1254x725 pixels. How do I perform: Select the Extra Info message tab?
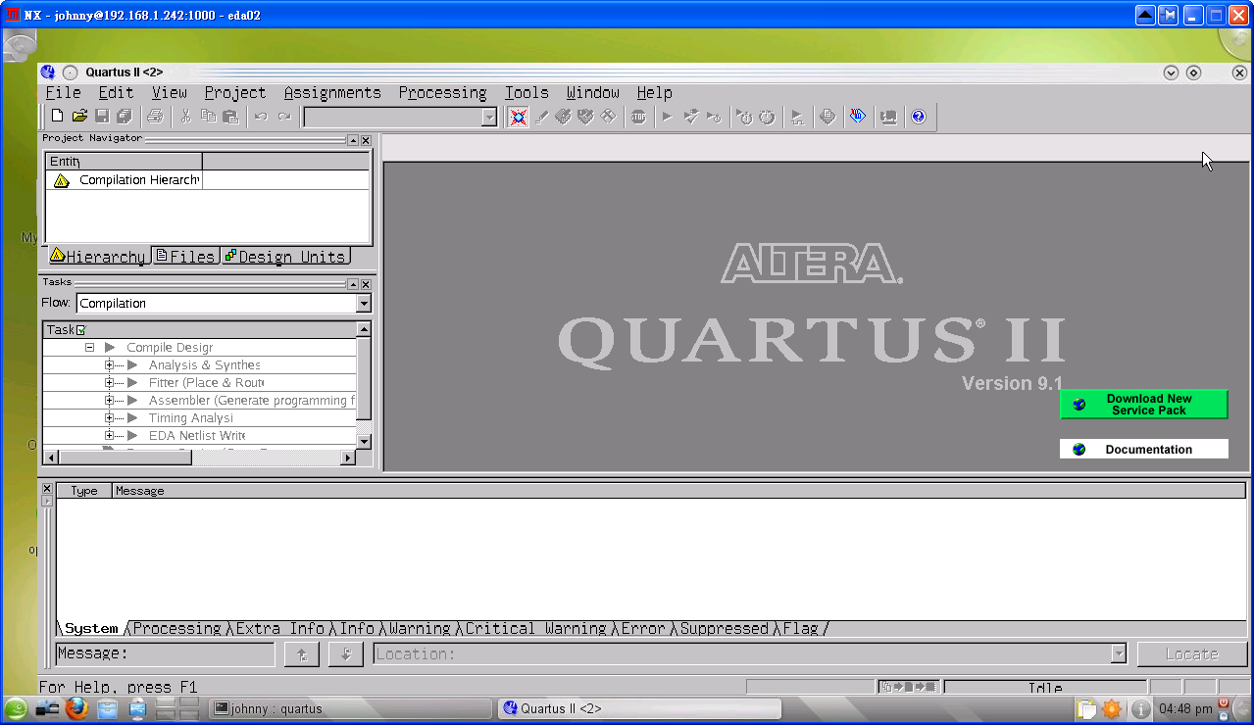pyautogui.click(x=279, y=628)
